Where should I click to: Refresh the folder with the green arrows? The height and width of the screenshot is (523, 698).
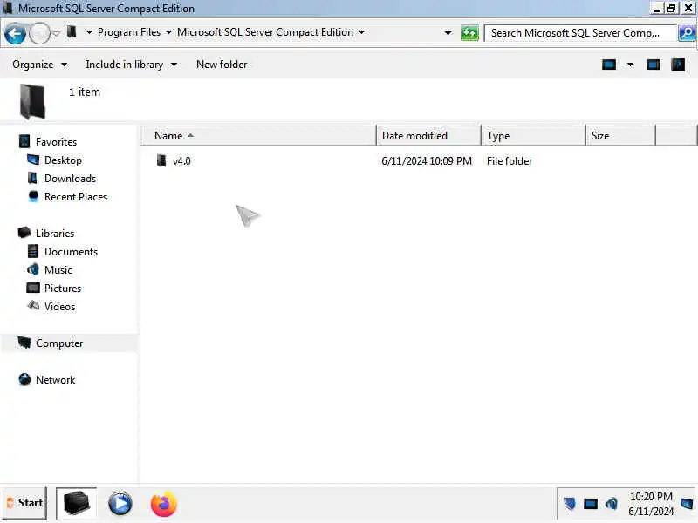click(x=469, y=33)
